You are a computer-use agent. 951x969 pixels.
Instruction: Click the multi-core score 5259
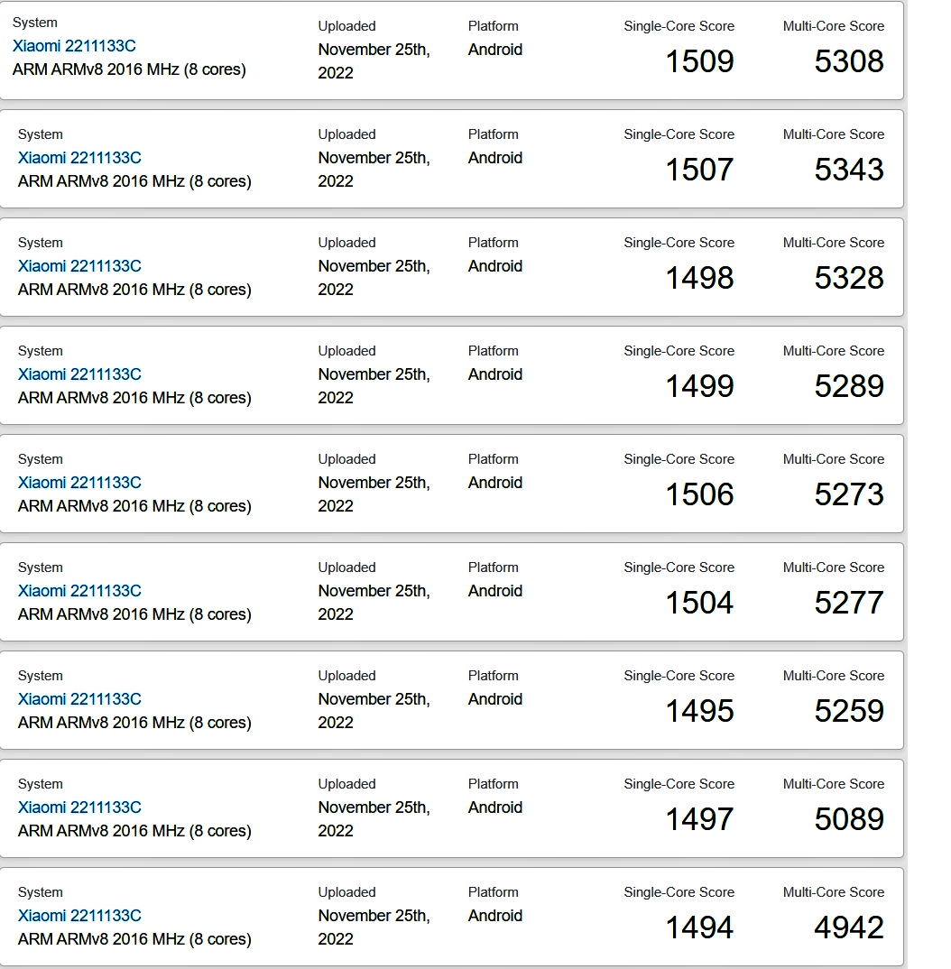849,711
